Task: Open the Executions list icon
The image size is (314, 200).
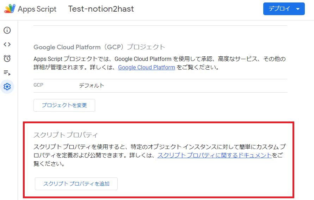Action: 7,73
